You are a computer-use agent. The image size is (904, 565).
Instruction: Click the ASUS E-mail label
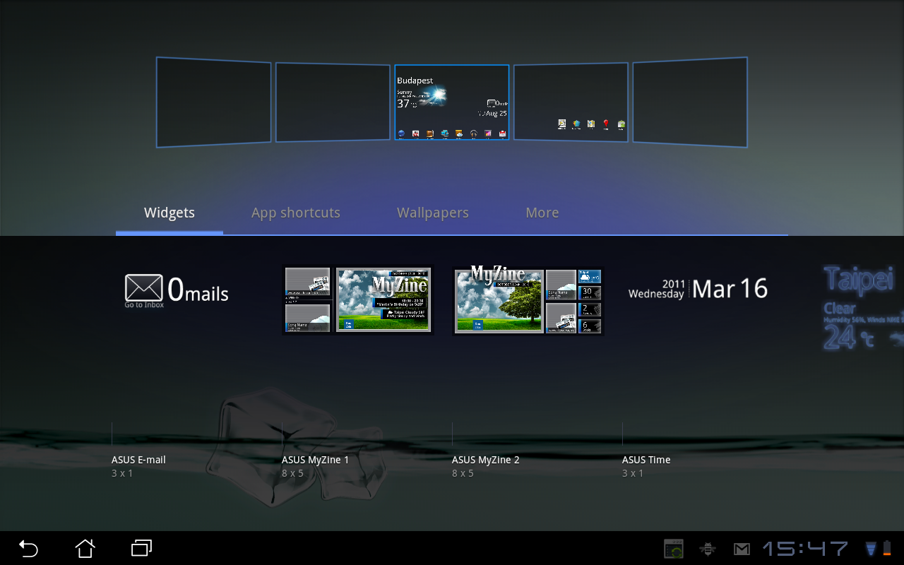point(138,460)
